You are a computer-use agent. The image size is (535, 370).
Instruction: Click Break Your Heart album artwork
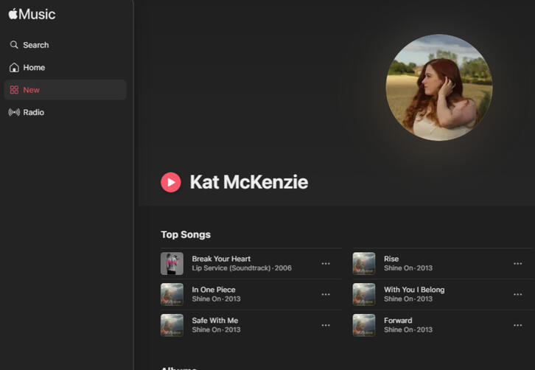(172, 264)
